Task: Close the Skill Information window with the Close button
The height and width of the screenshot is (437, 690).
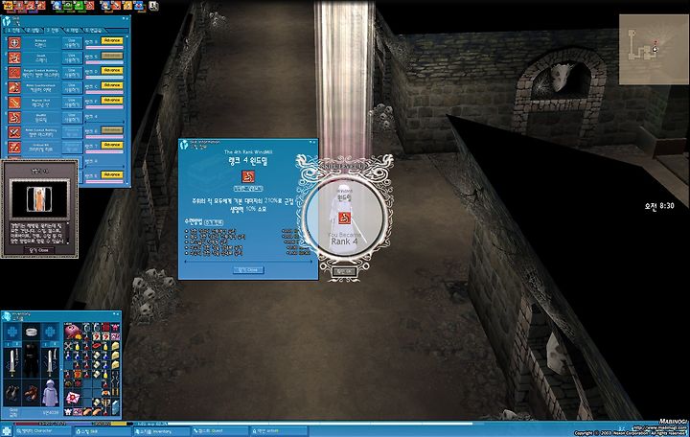Action: (248, 269)
